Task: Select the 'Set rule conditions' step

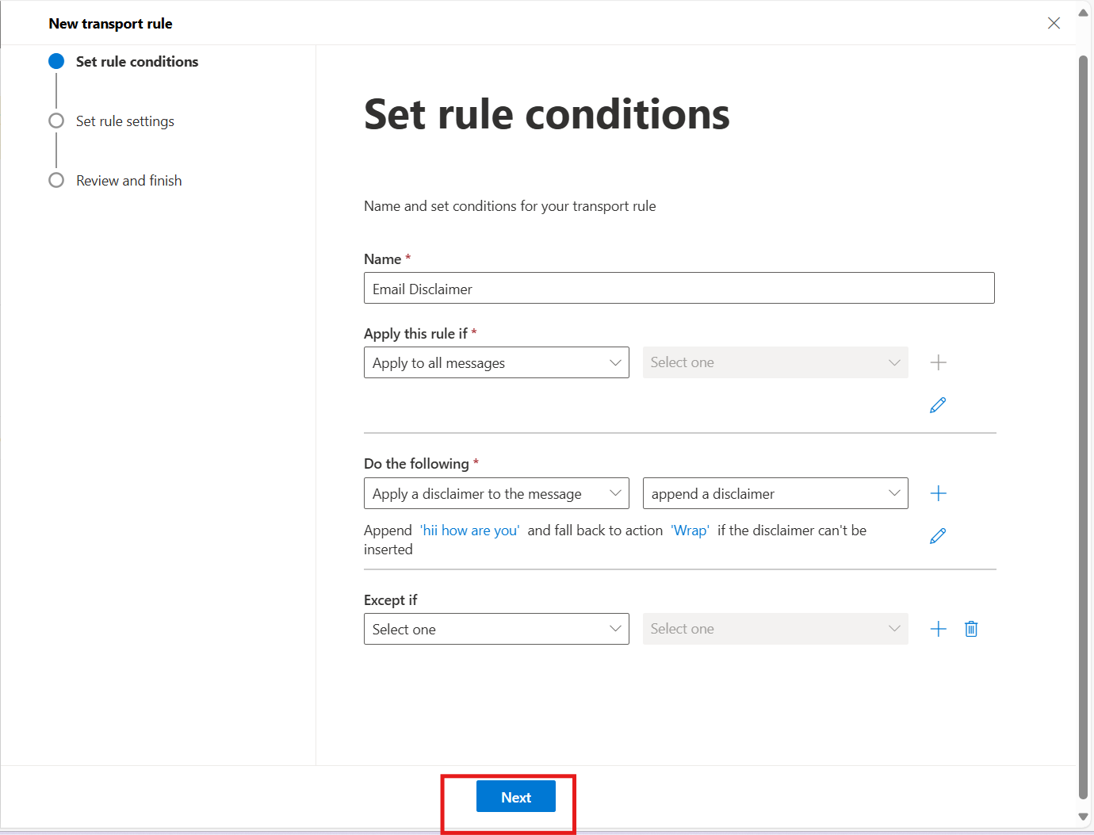Action: point(136,62)
